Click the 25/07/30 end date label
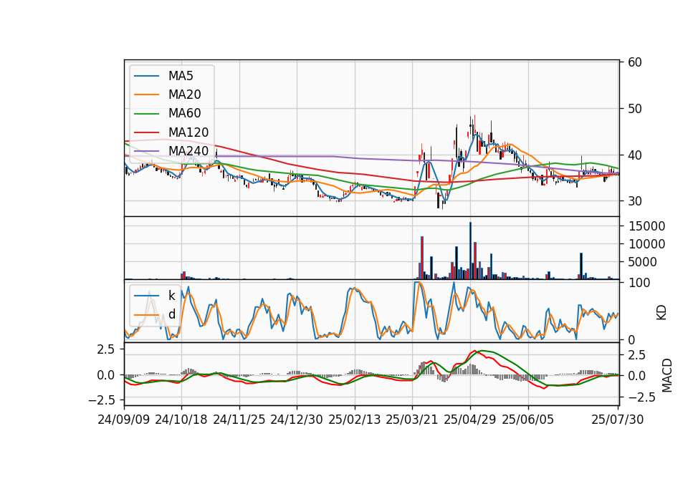Viewport: 688px width, 494px height. point(617,420)
